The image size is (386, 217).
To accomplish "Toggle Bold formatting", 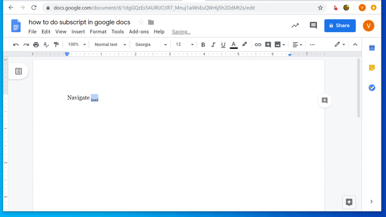I will click(x=203, y=44).
